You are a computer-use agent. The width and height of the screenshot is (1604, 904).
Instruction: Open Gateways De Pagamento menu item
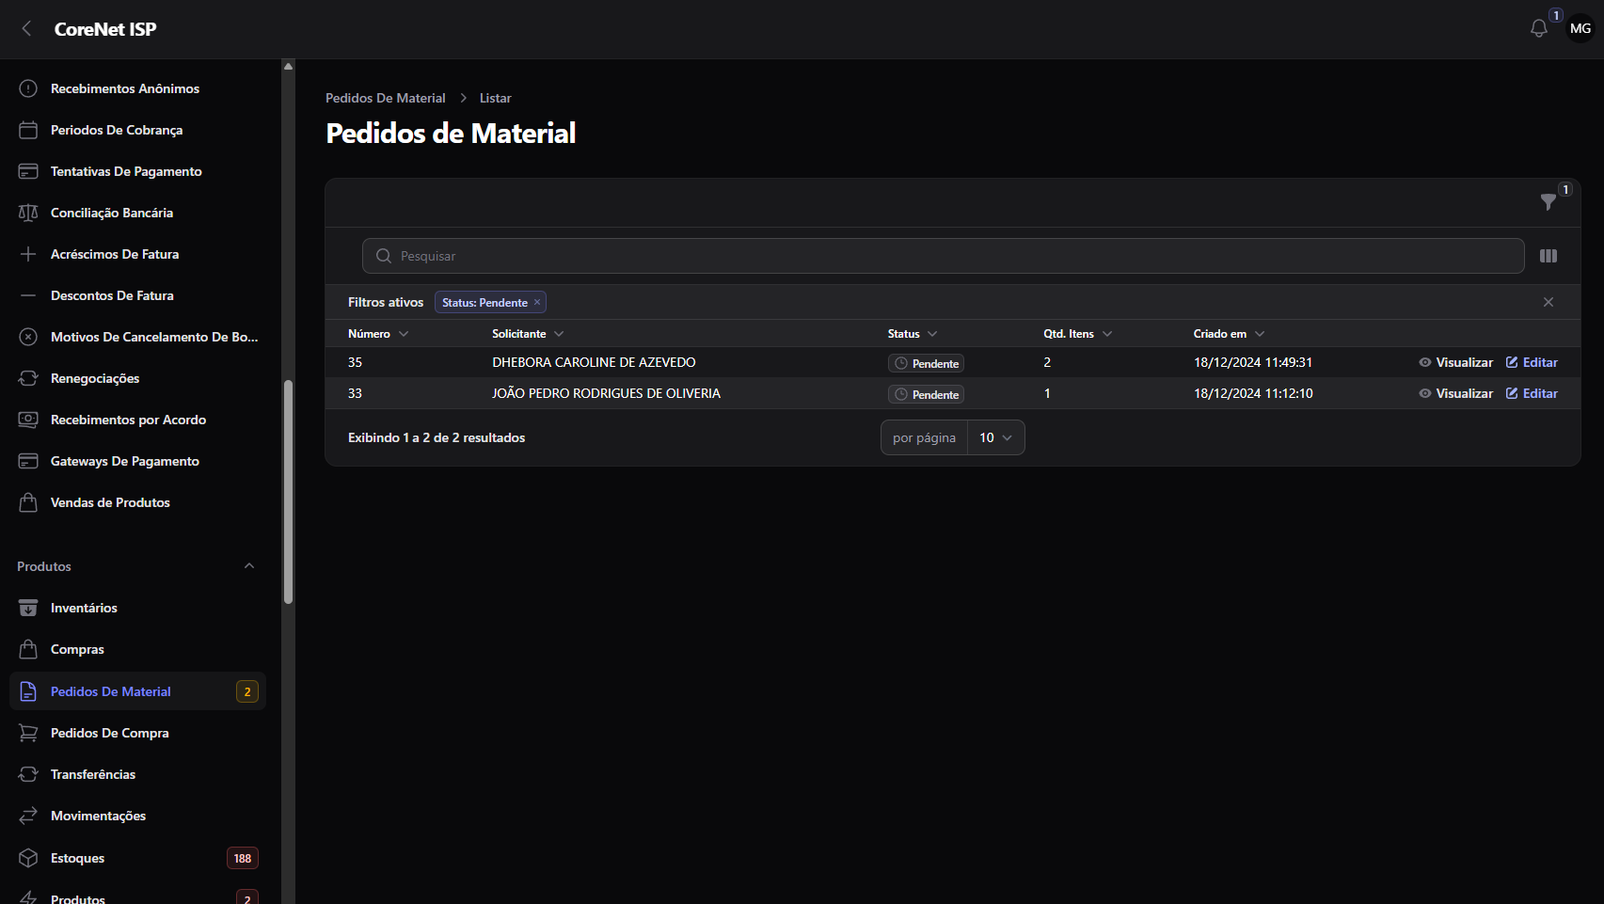[x=137, y=461]
